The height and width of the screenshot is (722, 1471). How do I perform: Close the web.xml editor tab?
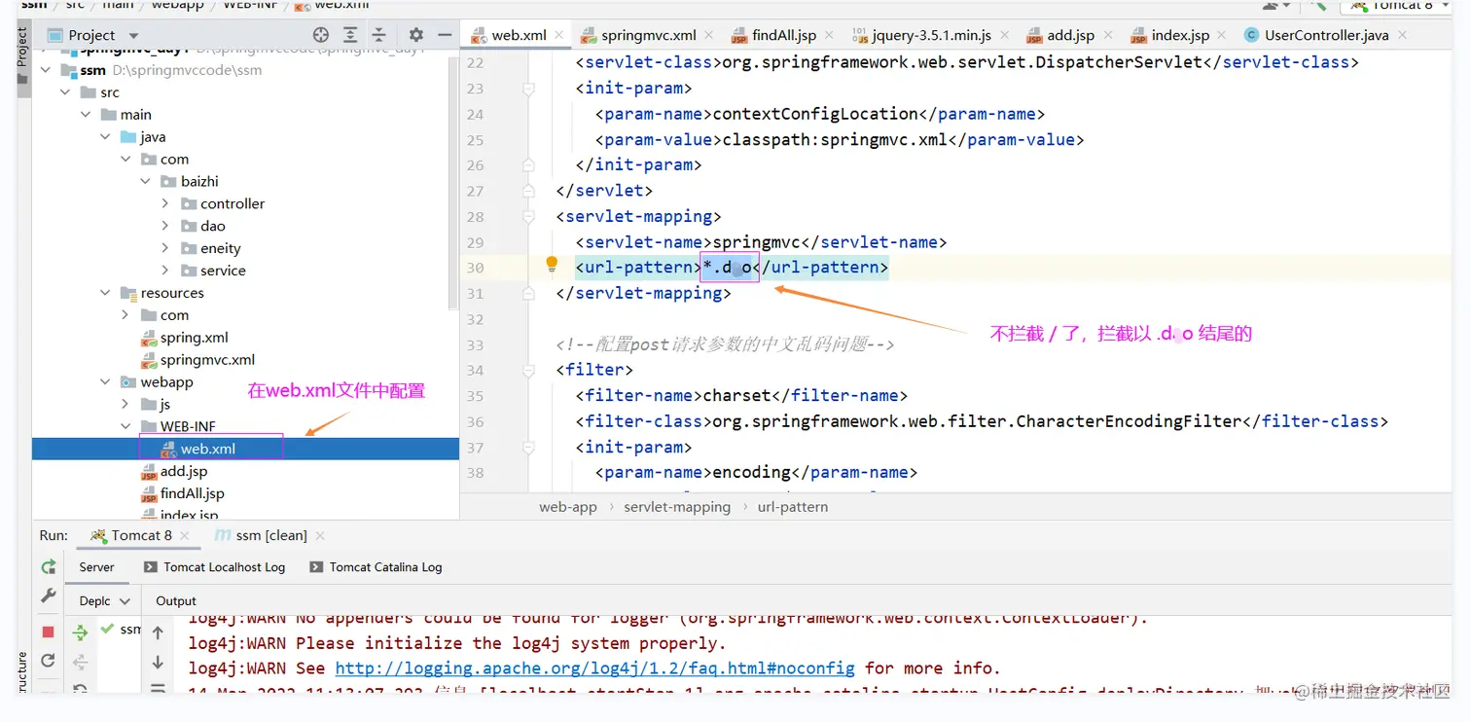tap(559, 35)
